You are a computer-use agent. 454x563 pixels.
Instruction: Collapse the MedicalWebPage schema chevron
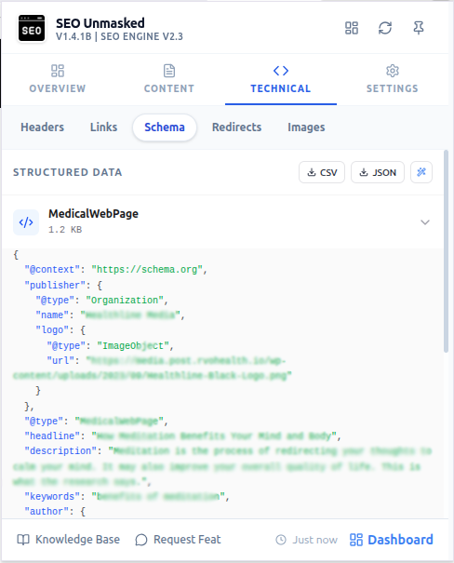click(x=425, y=222)
